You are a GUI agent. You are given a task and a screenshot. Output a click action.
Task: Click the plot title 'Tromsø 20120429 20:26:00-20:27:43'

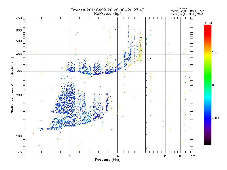coord(108,10)
